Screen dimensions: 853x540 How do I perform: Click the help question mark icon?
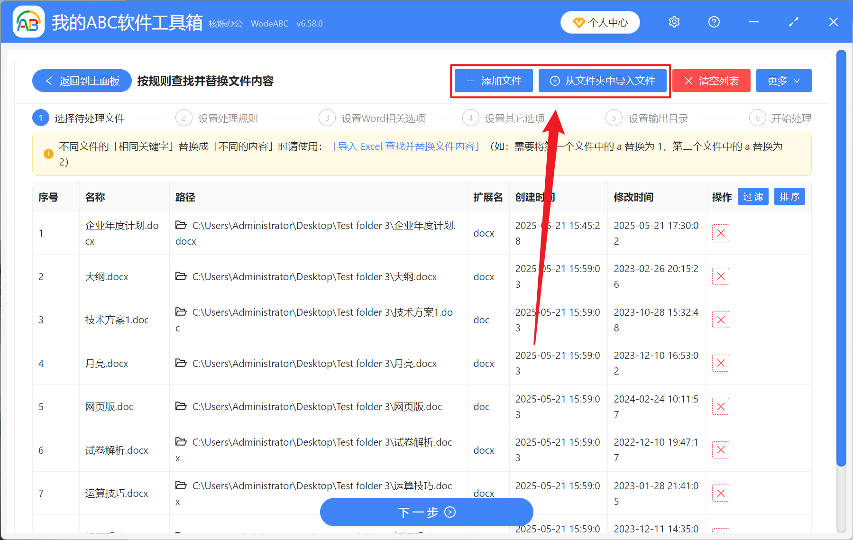click(x=714, y=22)
